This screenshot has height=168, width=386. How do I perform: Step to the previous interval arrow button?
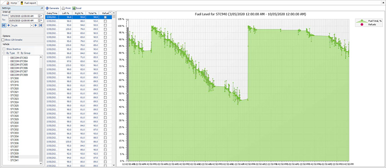(x=8, y=25)
